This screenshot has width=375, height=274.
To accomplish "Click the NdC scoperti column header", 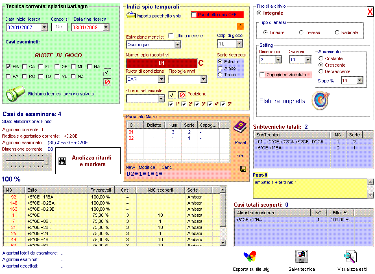I will click(160, 190).
